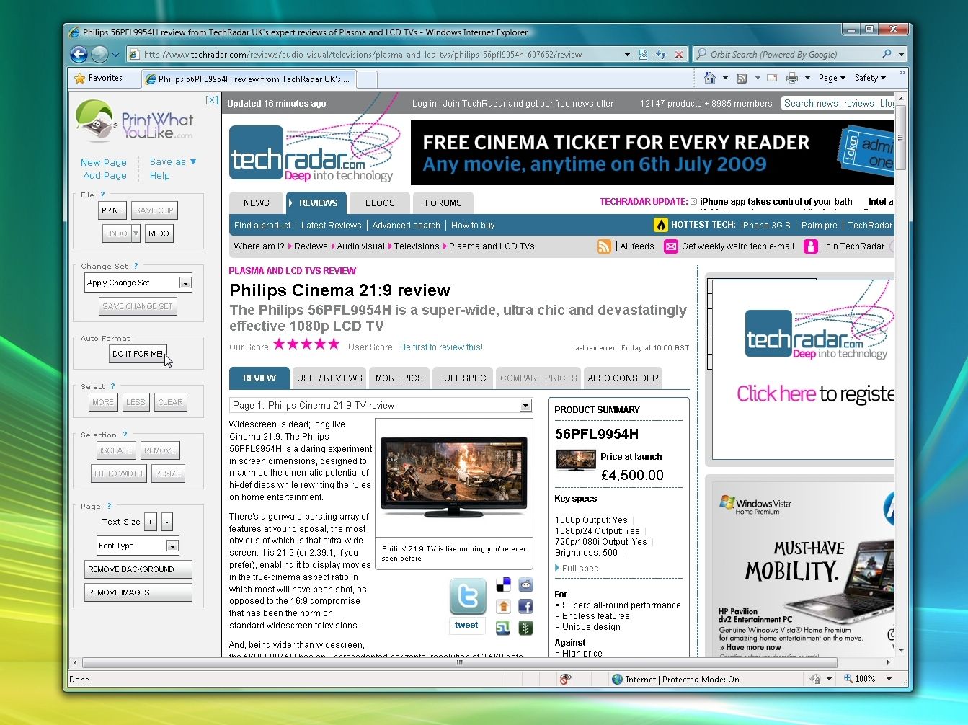Switch to the FULL SPEC tab
The height and width of the screenshot is (725, 968).
click(462, 378)
